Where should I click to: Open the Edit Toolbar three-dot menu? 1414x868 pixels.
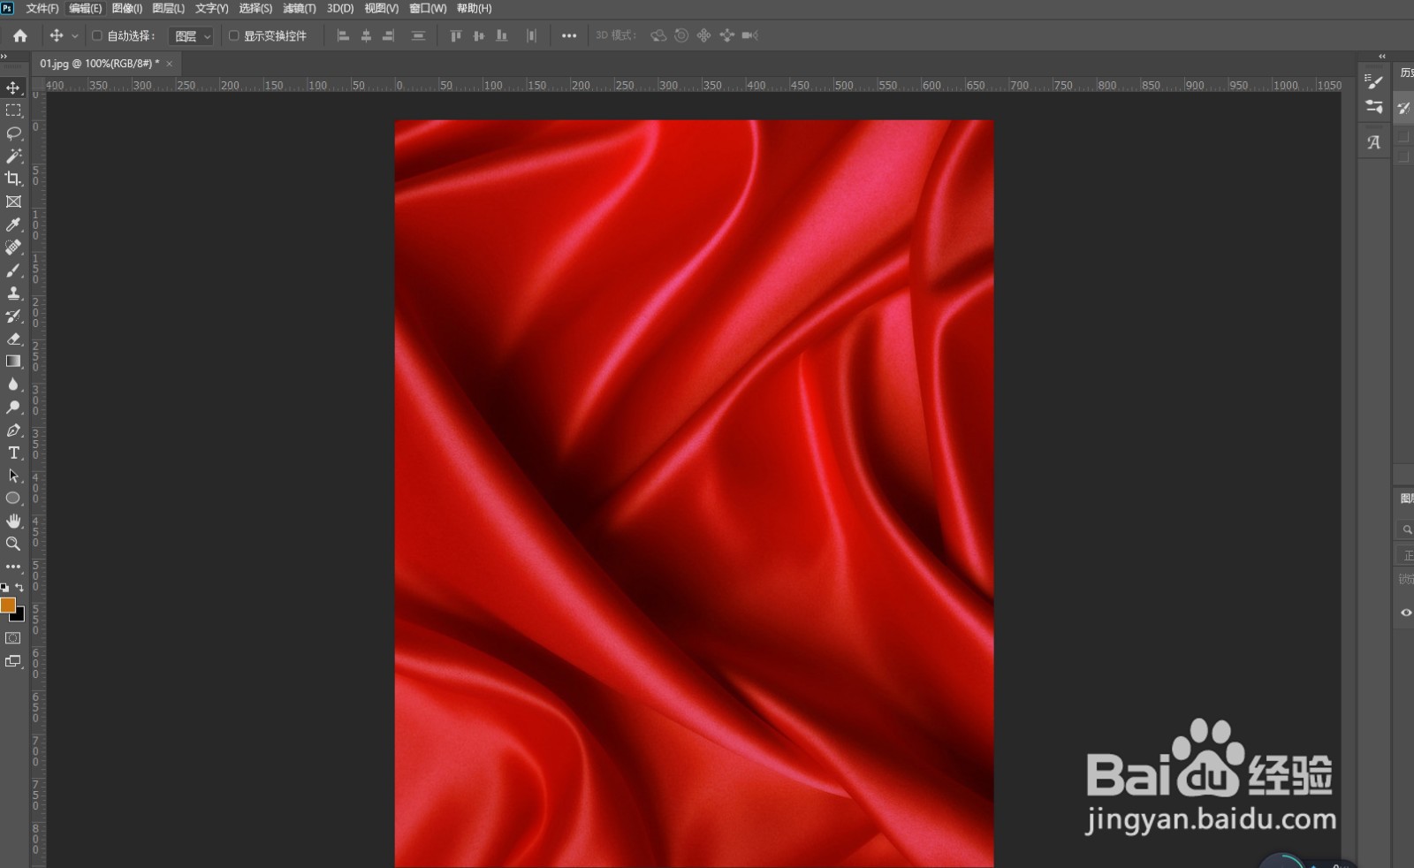coord(13,567)
